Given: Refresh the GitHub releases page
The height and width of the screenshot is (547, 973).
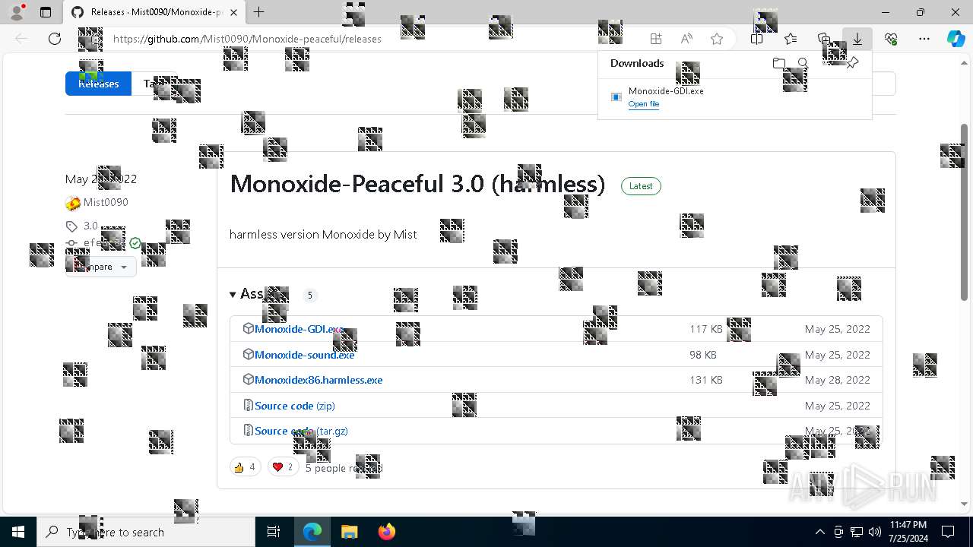Looking at the screenshot, I should tap(55, 39).
